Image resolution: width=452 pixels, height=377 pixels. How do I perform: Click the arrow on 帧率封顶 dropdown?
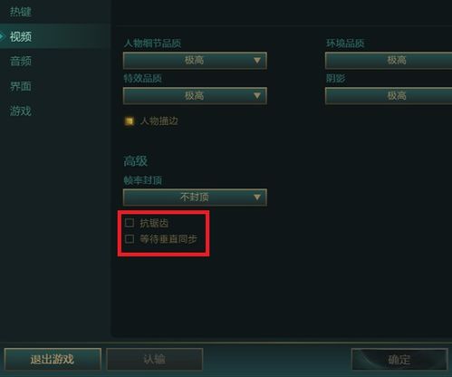[x=257, y=198]
